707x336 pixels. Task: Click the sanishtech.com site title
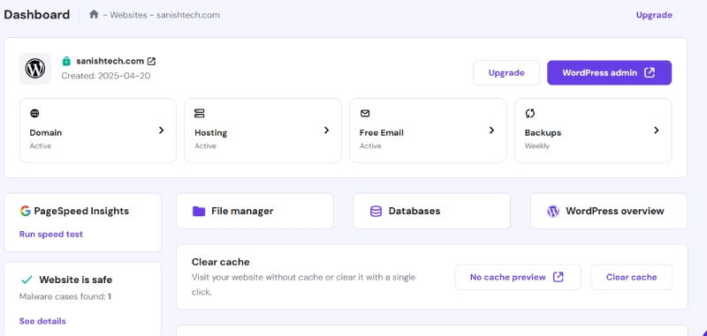click(x=110, y=61)
